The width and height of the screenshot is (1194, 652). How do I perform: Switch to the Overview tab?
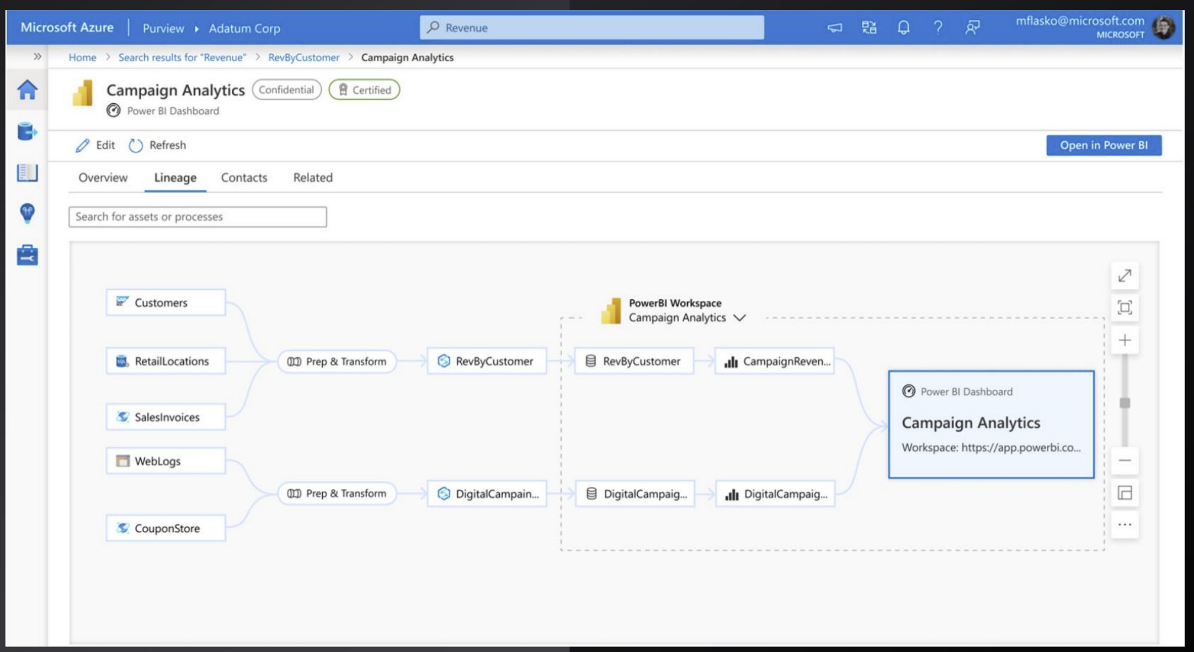click(x=103, y=178)
